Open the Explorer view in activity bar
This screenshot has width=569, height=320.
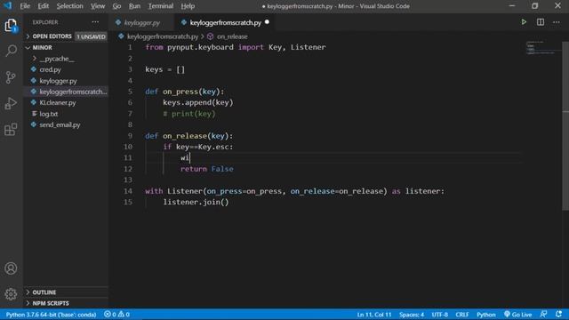[11, 26]
